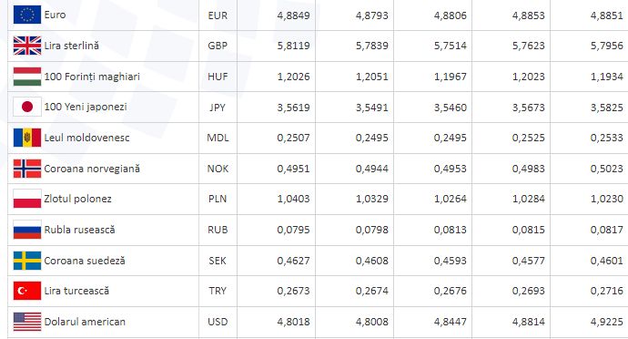This screenshot has width=628, height=339.
Task: Select the 100 Yeni japonezi label
Action: click(86, 107)
